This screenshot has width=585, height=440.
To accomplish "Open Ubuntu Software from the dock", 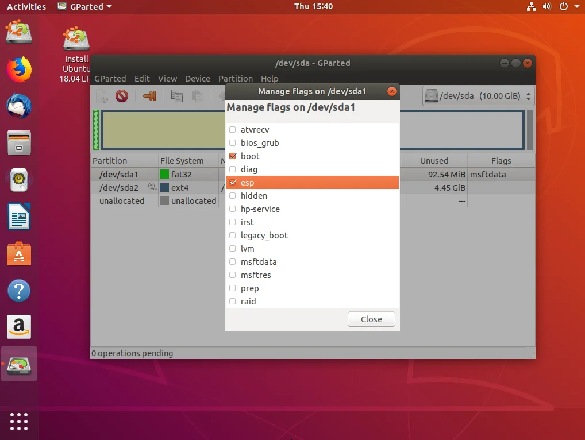I will pos(19,254).
